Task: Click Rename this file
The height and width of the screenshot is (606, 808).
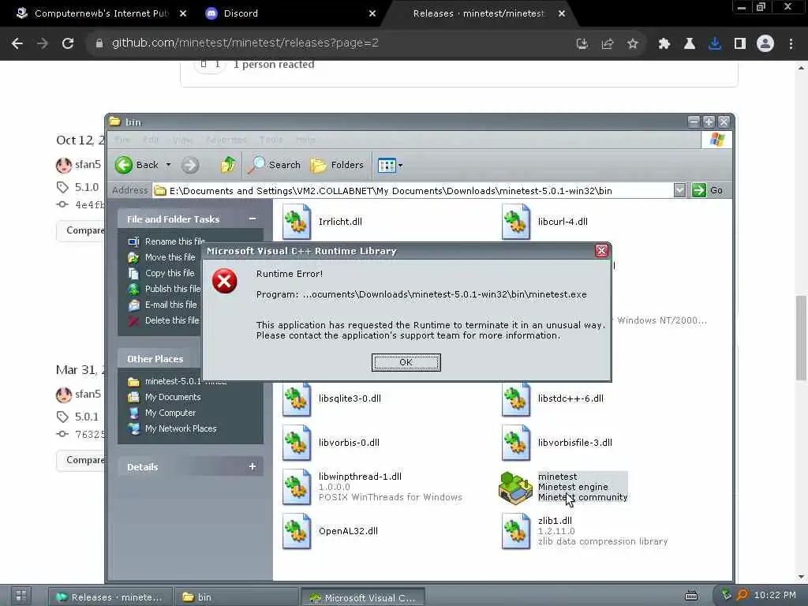Action: coord(174,241)
